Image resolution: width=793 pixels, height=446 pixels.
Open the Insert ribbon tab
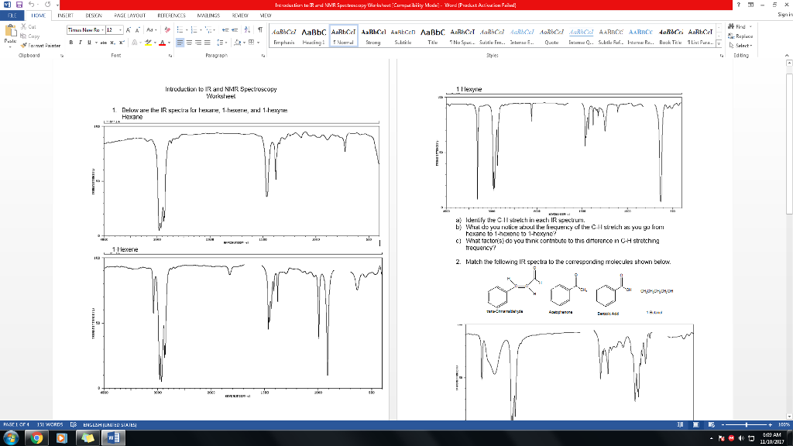[65, 15]
